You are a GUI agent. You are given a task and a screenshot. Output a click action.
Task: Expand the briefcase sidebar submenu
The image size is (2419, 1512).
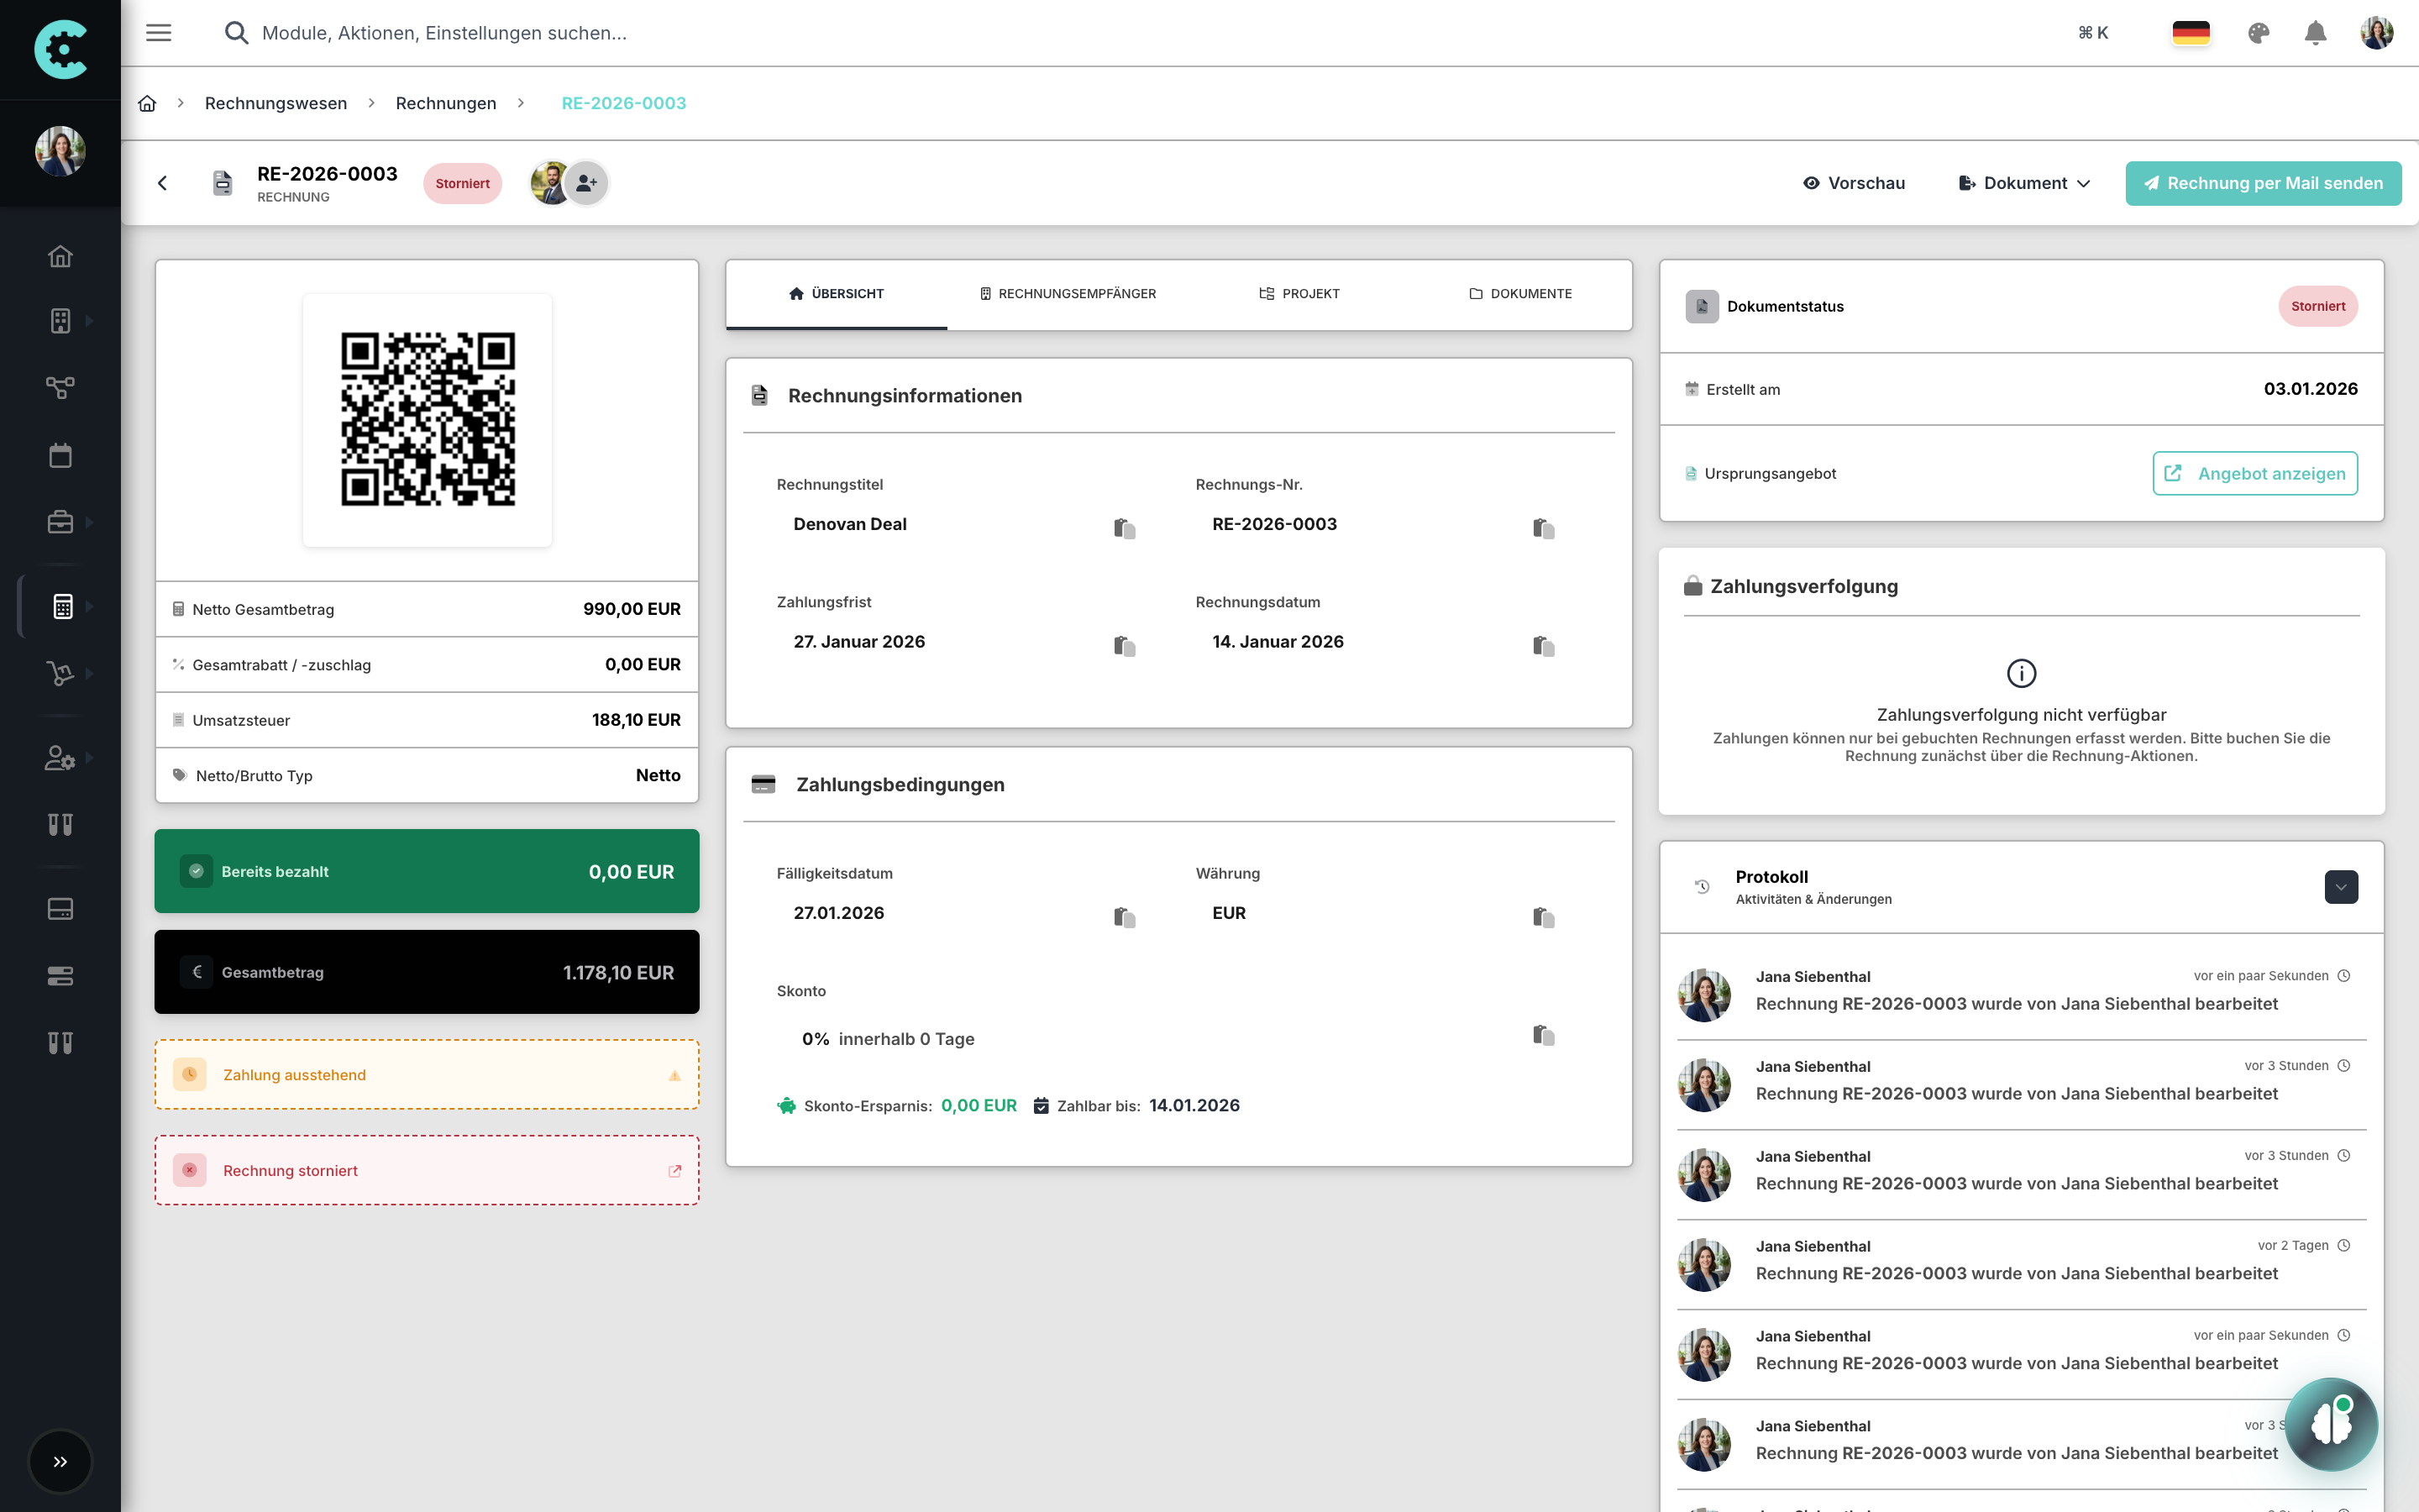pyautogui.click(x=89, y=522)
